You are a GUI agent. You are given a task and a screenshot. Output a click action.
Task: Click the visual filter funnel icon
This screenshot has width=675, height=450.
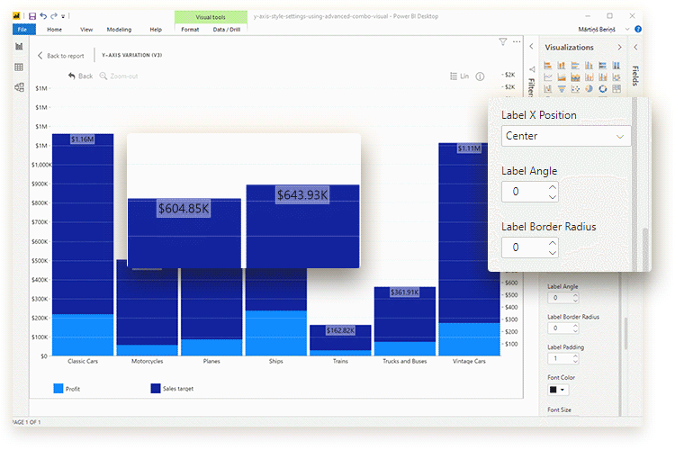503,41
